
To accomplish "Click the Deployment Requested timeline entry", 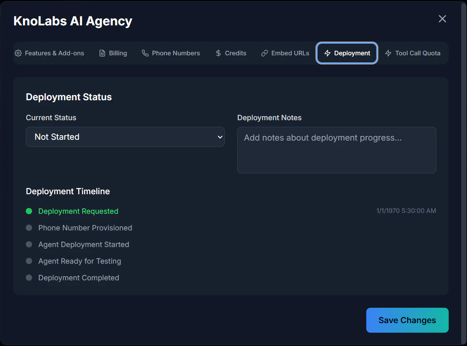I will [78, 211].
